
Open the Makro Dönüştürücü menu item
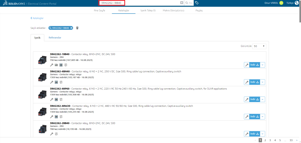(173, 10)
